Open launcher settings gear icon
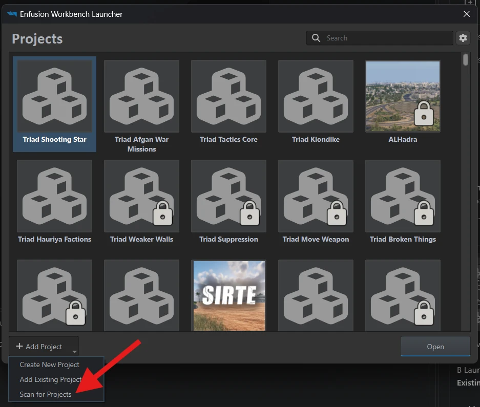 463,38
